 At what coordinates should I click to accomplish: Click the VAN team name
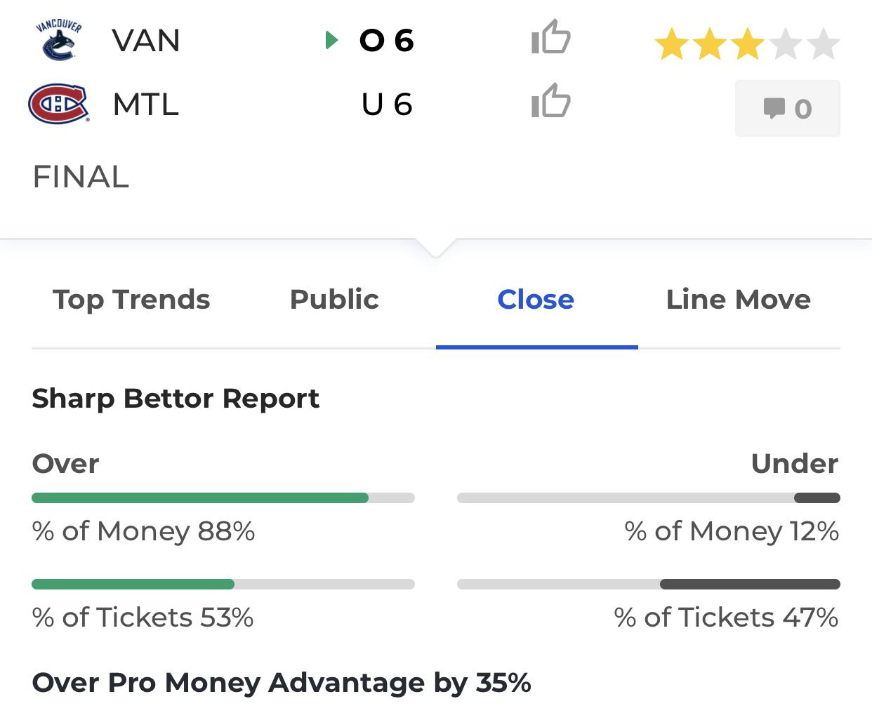(146, 41)
